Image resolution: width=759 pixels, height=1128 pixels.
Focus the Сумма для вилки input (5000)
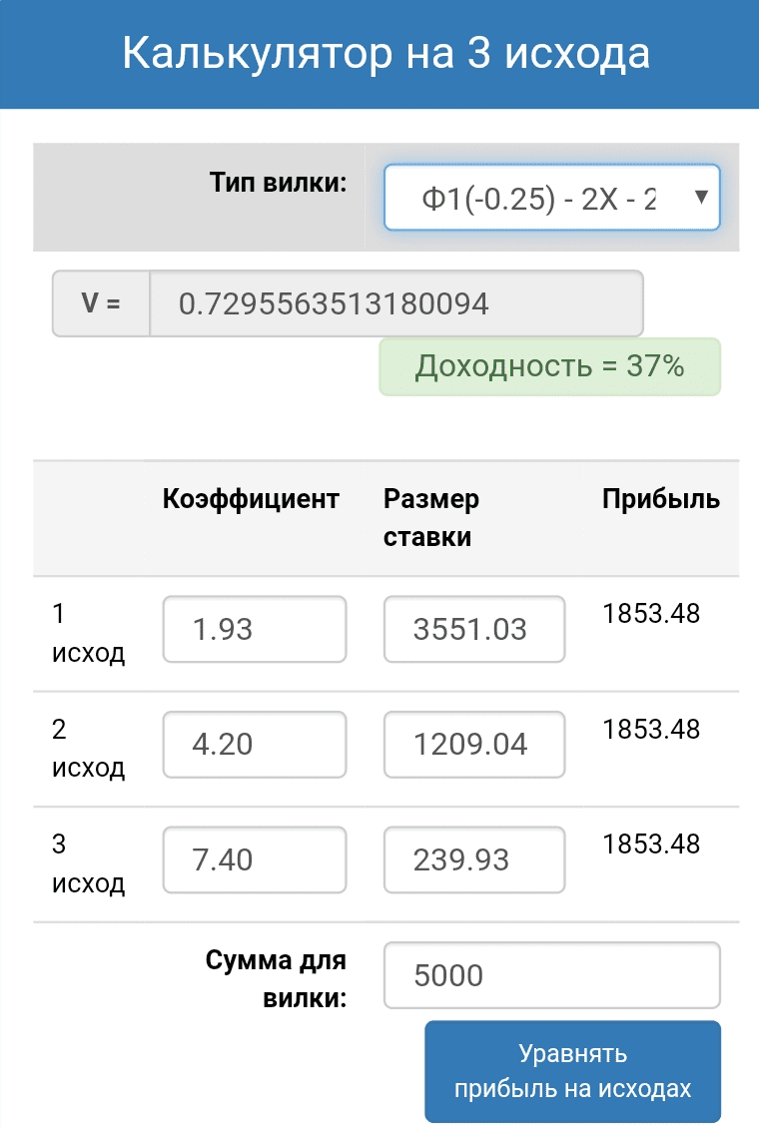[551, 975]
